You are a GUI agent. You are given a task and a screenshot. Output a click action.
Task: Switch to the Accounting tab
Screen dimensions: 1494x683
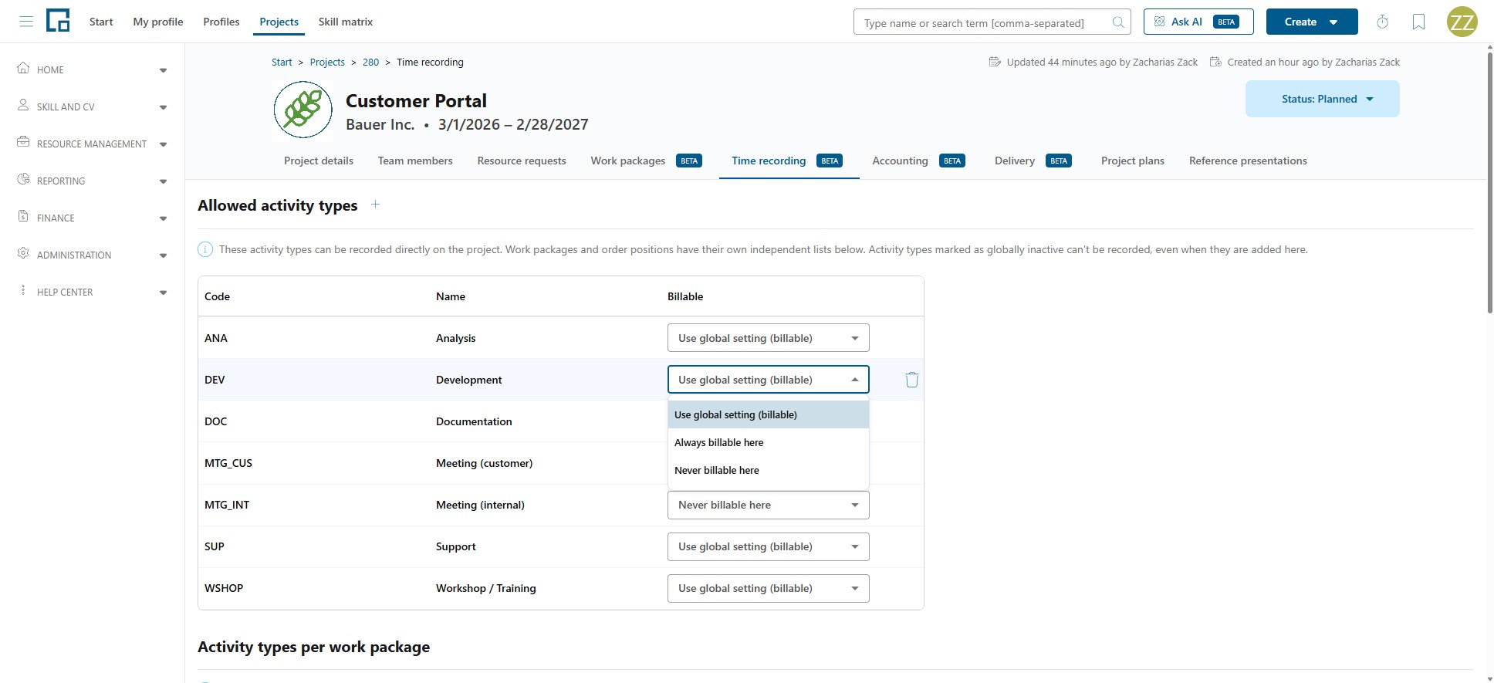click(918, 161)
